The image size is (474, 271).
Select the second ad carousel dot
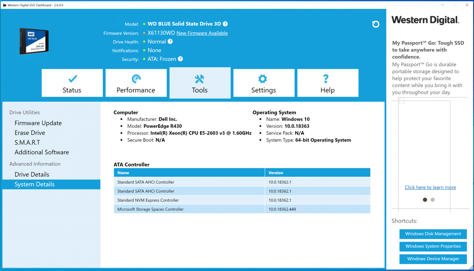[433, 200]
